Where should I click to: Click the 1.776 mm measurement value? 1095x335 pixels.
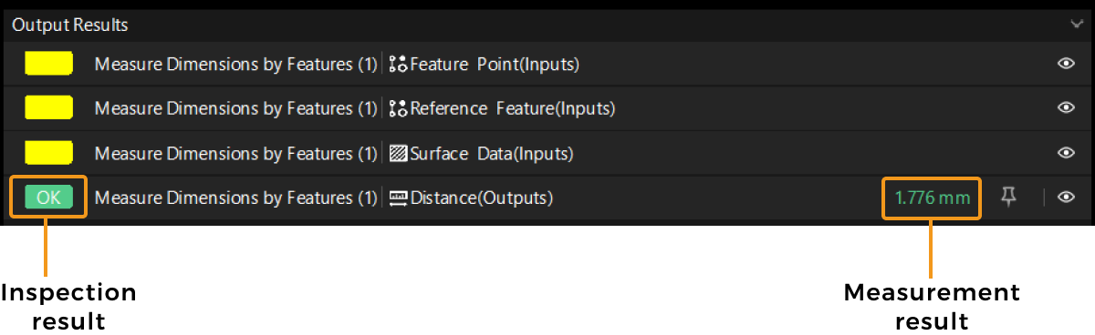coord(933,198)
